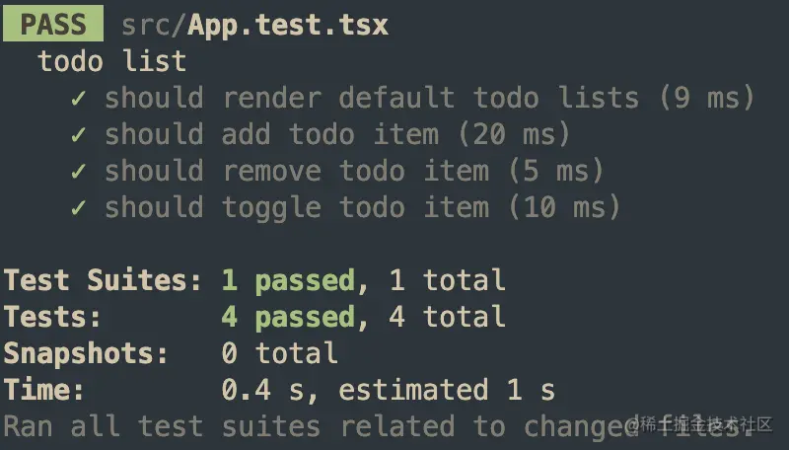Click 'should remove todo item' result
Viewport: 789px width, 450px height.
[x=354, y=171]
